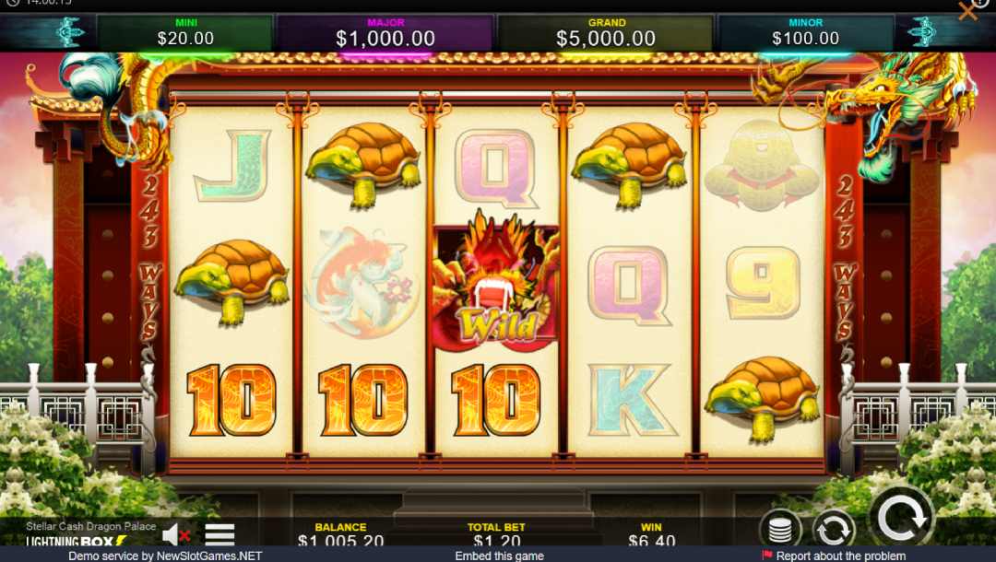Click the Wild dragon symbol
The width and height of the screenshot is (996, 562).
(496, 284)
